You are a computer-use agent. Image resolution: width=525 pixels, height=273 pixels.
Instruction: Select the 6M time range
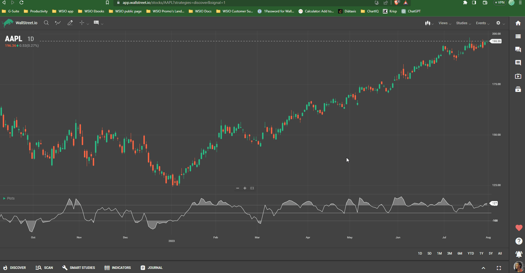[460, 253]
